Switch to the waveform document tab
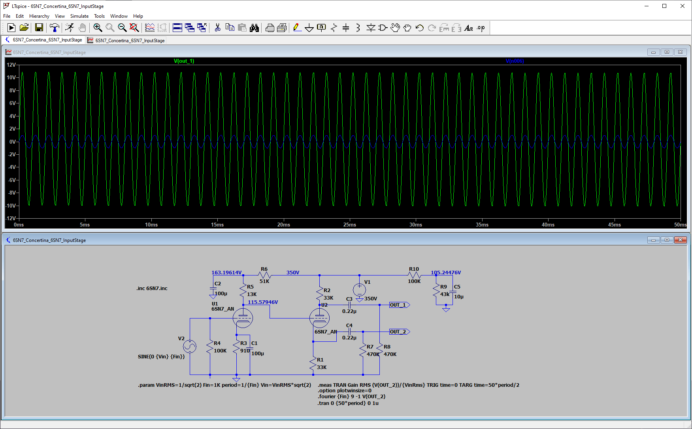Image resolution: width=692 pixels, height=429 pixels. tap(126, 40)
